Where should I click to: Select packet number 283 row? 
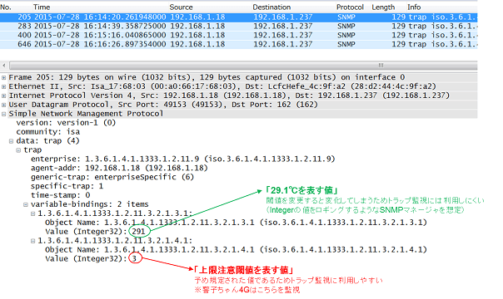pyautogui.click(x=239, y=27)
